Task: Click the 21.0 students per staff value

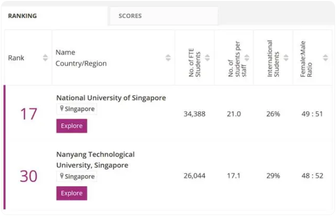Action: [x=234, y=114]
